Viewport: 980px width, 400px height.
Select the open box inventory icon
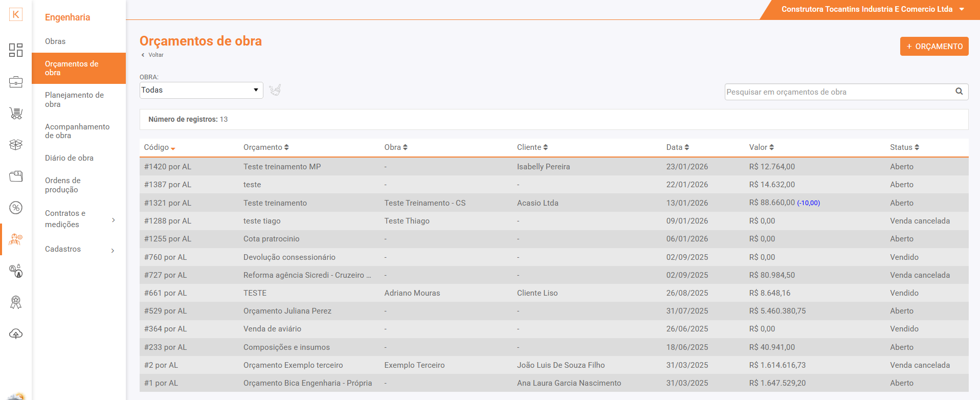pos(16,145)
